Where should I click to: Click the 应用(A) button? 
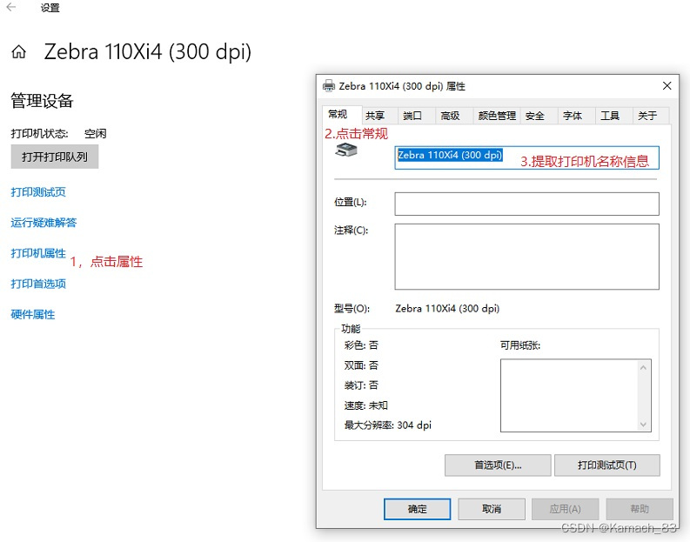pyautogui.click(x=565, y=509)
